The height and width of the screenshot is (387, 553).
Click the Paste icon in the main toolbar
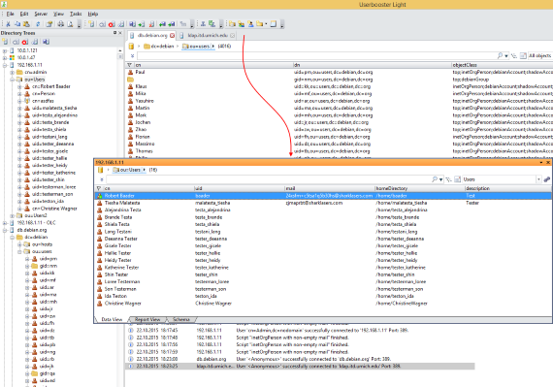[26, 24]
